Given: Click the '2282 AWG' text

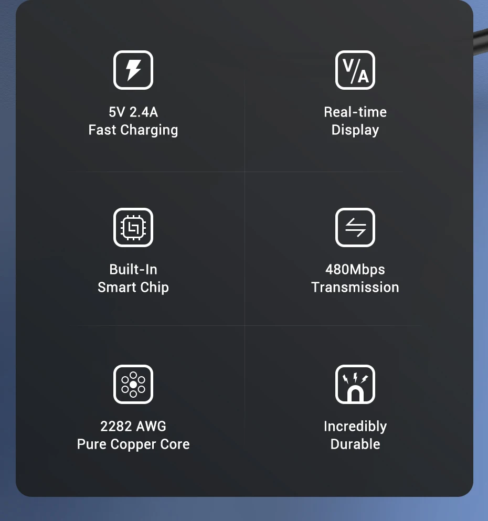Looking at the screenshot, I should (133, 427).
